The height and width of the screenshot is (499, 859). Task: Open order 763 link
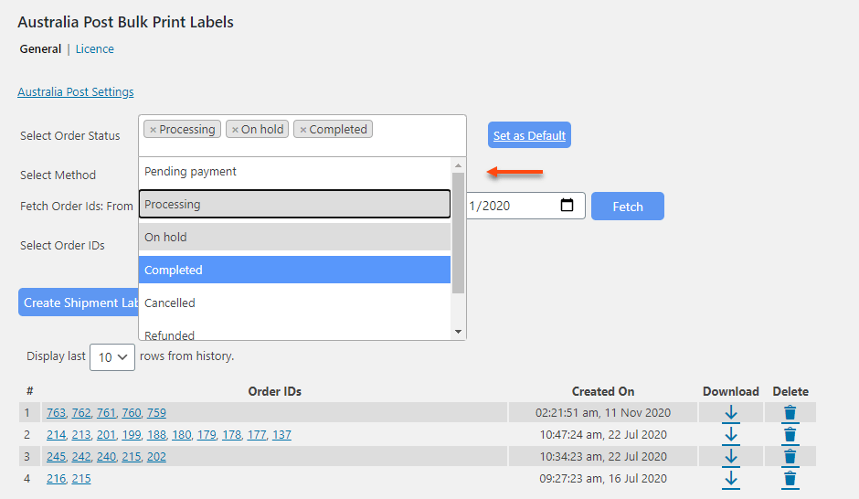pos(56,413)
